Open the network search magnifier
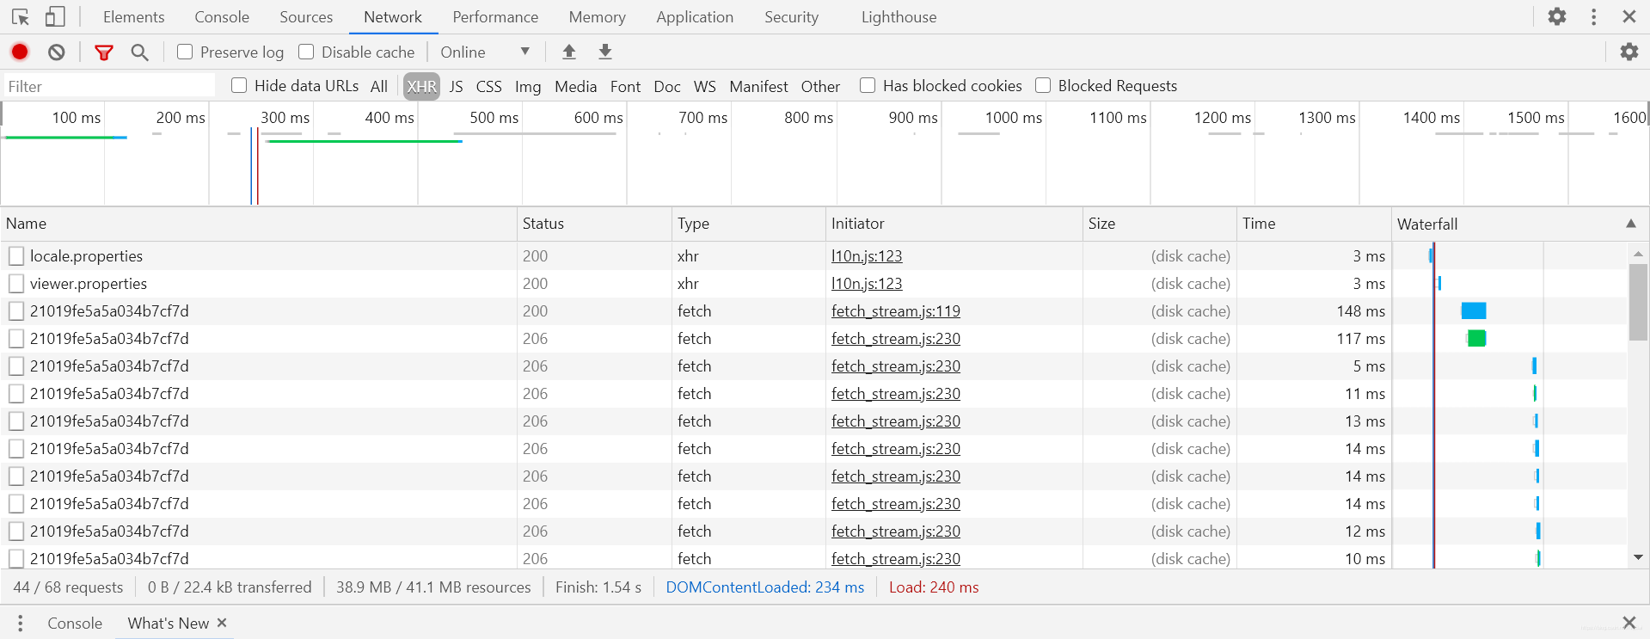The image size is (1650, 639). point(139,52)
